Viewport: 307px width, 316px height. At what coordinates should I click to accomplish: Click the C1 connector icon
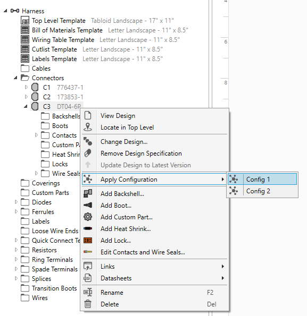(35, 87)
